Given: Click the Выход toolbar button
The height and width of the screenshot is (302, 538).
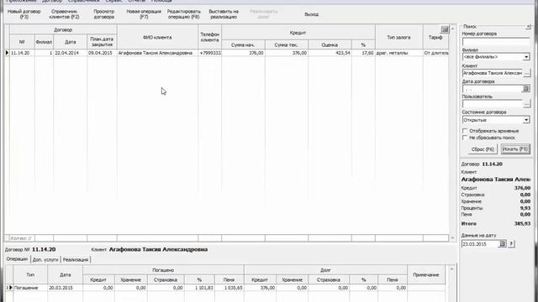Looking at the screenshot, I should (x=312, y=14).
